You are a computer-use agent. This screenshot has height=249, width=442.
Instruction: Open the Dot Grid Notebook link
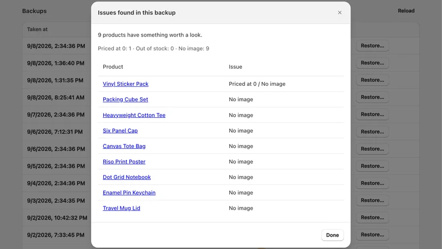coord(127,177)
